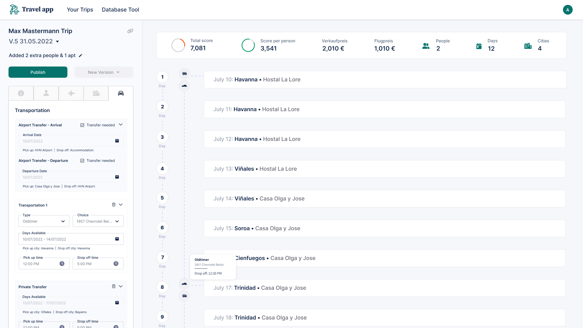Toggle Arrival Transfer needed checkbox
The width and height of the screenshot is (583, 328).
click(x=82, y=125)
